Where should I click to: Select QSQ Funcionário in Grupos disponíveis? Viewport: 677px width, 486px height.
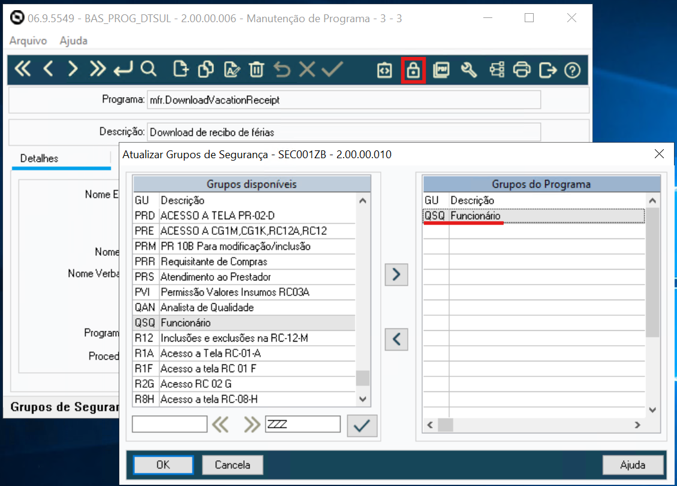[244, 323]
